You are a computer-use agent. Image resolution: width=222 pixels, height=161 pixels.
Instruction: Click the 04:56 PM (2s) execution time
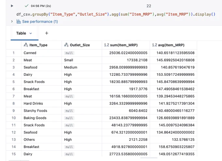[41, 6]
